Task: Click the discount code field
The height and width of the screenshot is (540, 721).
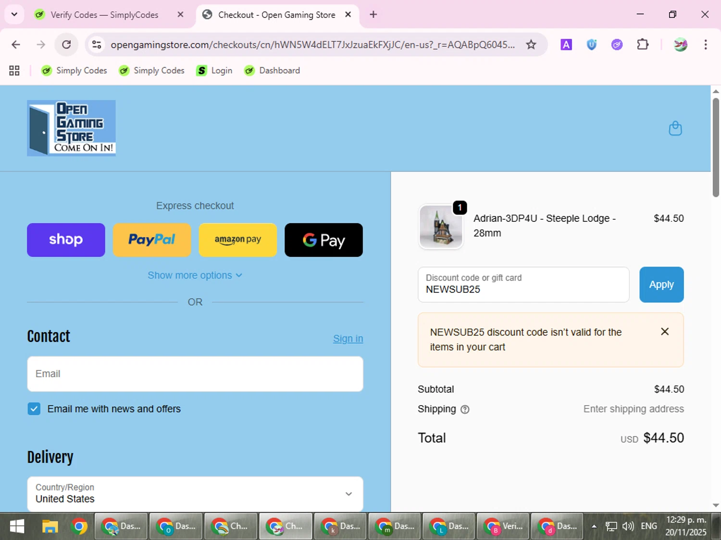Action: pyautogui.click(x=523, y=285)
